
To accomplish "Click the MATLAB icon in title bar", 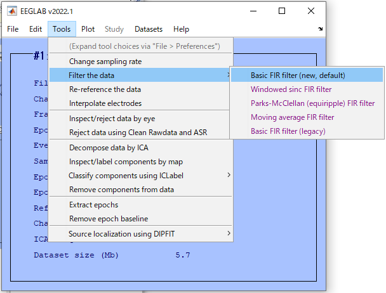I will tap(12, 11).
